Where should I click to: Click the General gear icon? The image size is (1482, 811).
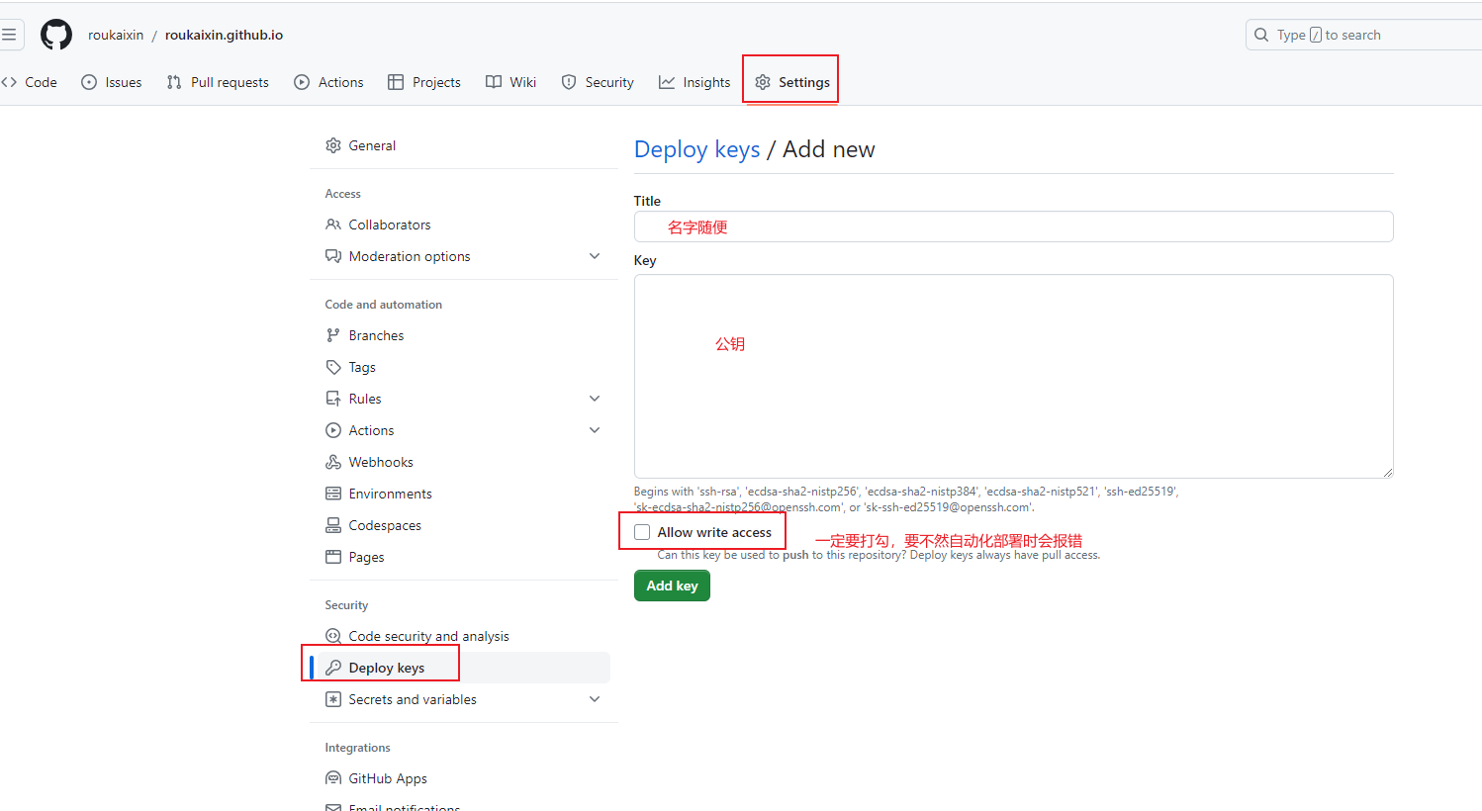point(333,145)
